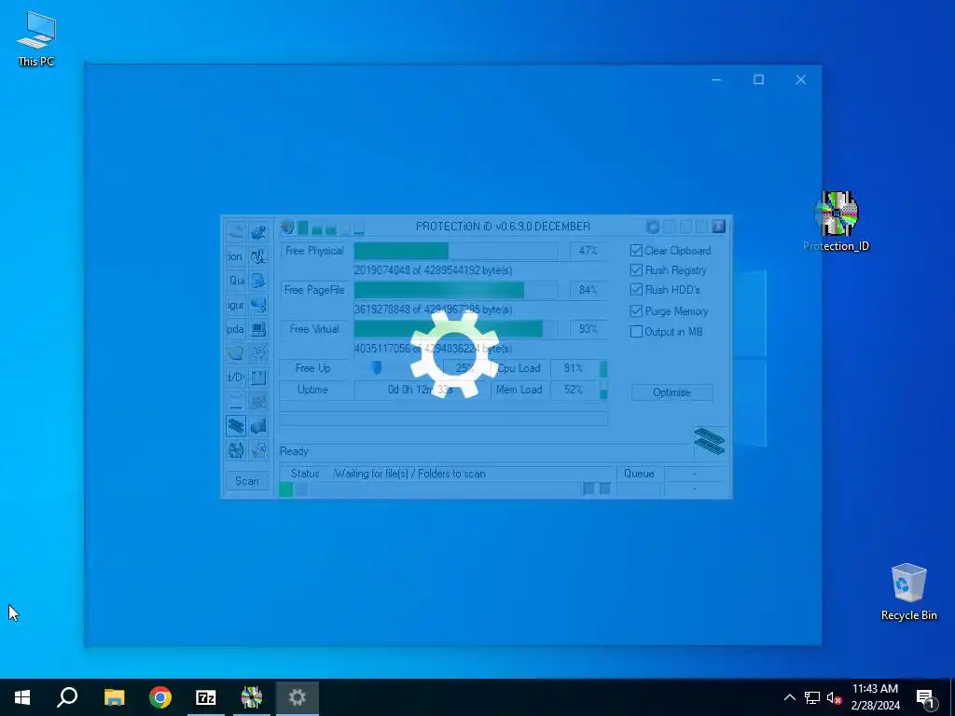Open the clock showing 11:43 AM
Viewport: 955px width, 716px height.
tap(875, 697)
